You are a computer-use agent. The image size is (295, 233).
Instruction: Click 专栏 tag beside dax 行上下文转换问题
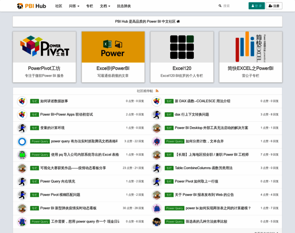tap(169, 115)
